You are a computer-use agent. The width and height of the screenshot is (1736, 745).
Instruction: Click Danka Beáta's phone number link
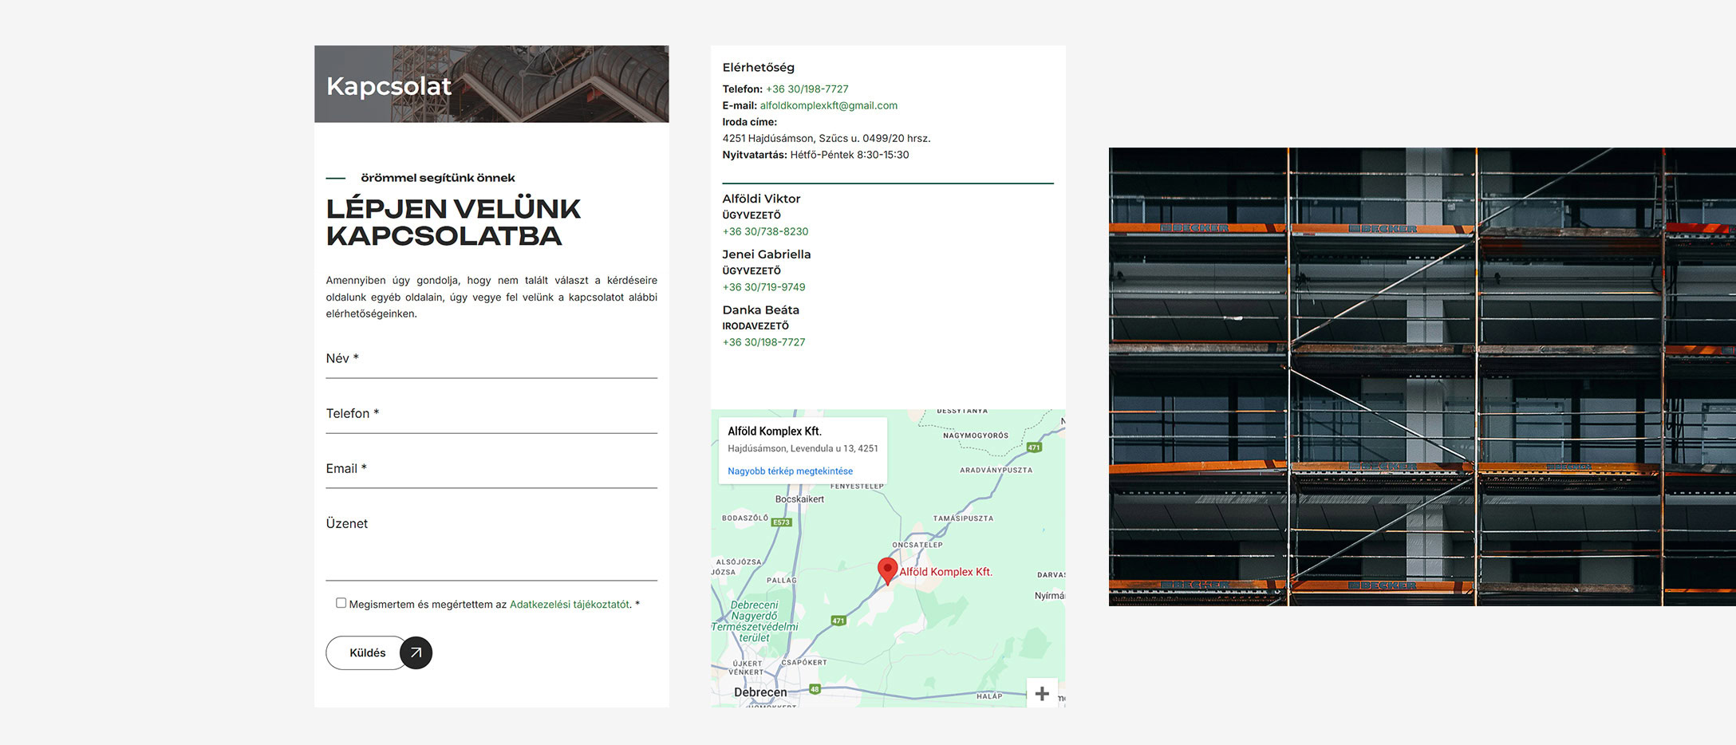pyautogui.click(x=763, y=342)
